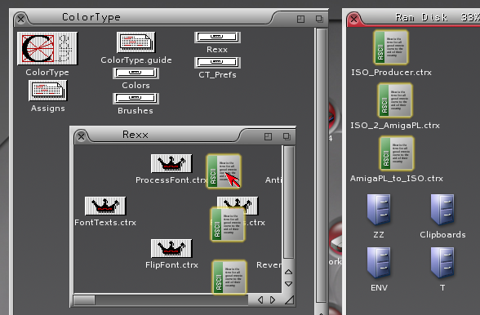The image size is (480, 315).
Task: Open the ColorType application icon
Action: (x=47, y=48)
